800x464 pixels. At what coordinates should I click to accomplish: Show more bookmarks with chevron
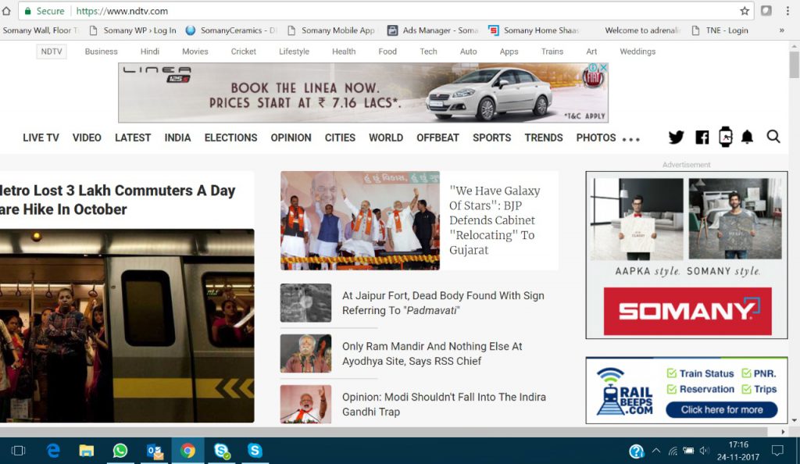pos(781,30)
